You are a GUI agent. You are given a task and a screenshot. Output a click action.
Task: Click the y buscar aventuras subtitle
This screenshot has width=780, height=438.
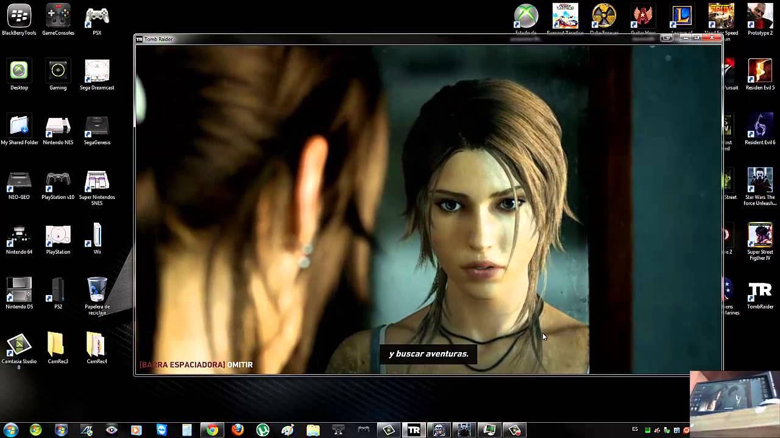(428, 353)
